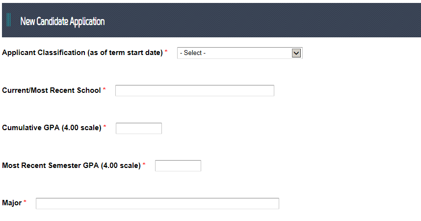This screenshot has width=421, height=221.
Task: Click the red asterisk beside Current/Most Recent School
Action: pyautogui.click(x=105, y=90)
